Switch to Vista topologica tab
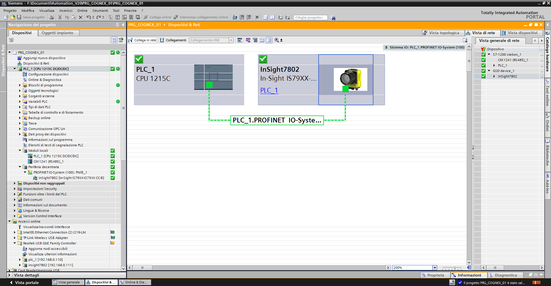Screen dimensions: 551x286 click(443, 33)
